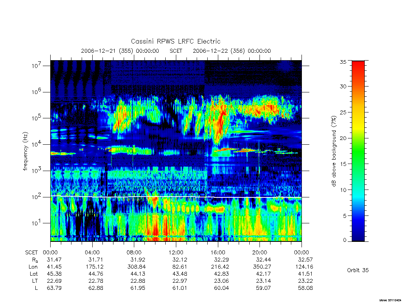Image resolution: width=402 pixels, height=302 pixels.
Task: Click colorbar tick label 25
Action: [343, 112]
